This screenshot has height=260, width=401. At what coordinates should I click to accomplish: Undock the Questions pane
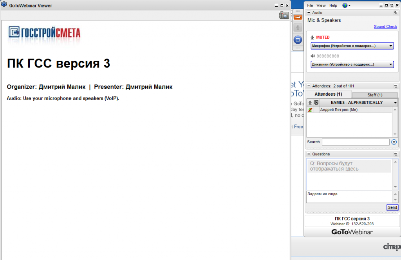(x=396, y=154)
